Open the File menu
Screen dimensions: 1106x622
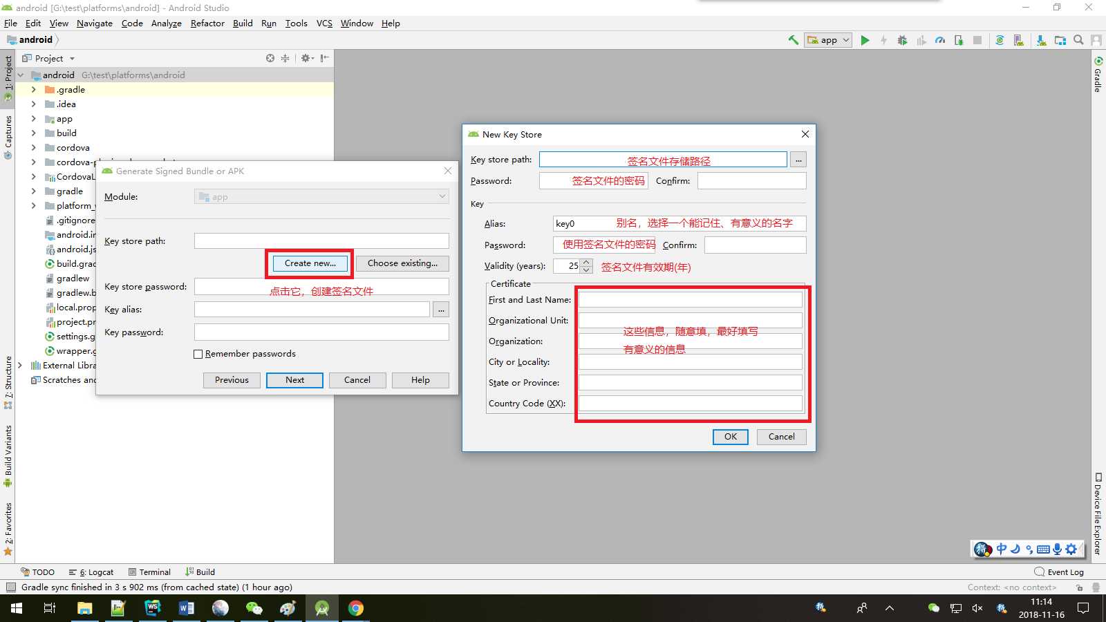(x=10, y=23)
